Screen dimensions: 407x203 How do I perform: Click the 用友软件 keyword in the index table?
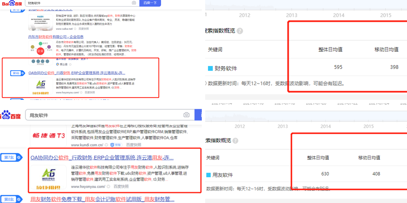point(223,175)
